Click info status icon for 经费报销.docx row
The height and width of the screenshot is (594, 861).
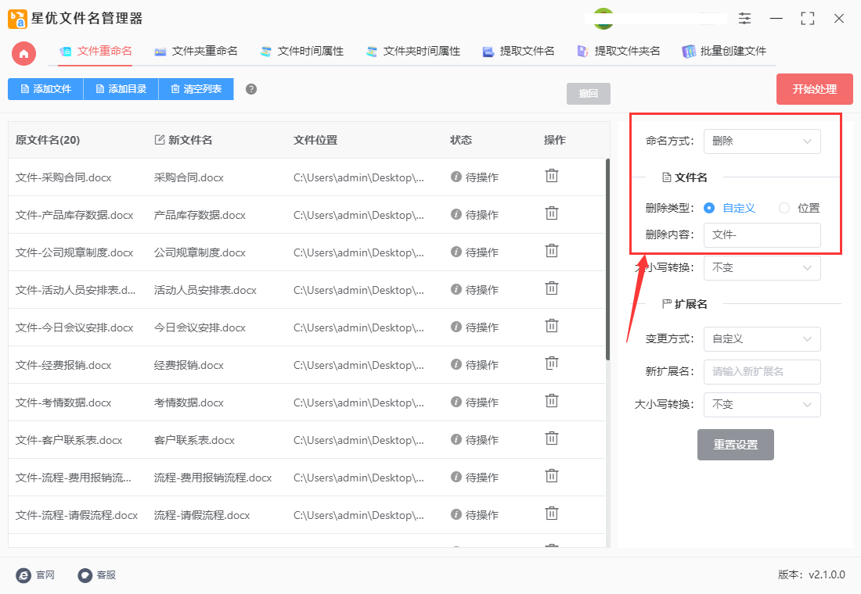tap(456, 364)
